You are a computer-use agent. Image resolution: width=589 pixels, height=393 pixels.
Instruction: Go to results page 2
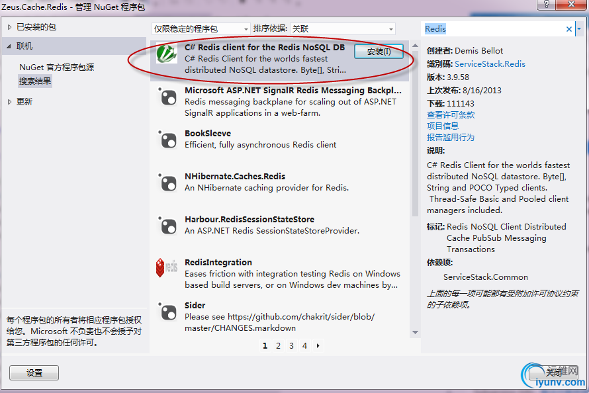[279, 346]
